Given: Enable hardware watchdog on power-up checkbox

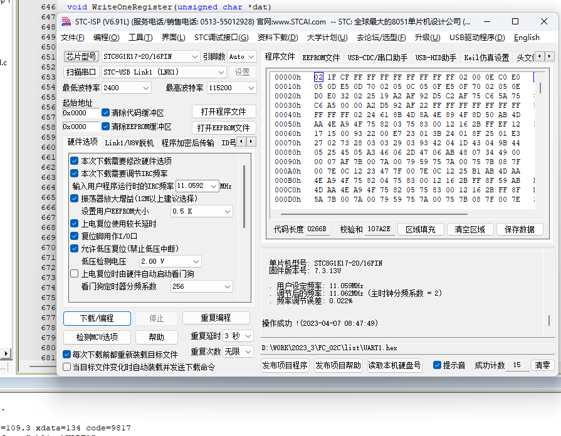Looking at the screenshot, I should point(75,274).
